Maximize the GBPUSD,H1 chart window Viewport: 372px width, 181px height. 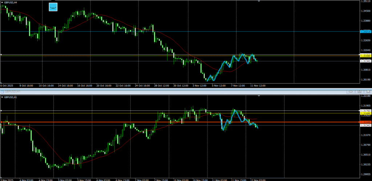[359, 91]
